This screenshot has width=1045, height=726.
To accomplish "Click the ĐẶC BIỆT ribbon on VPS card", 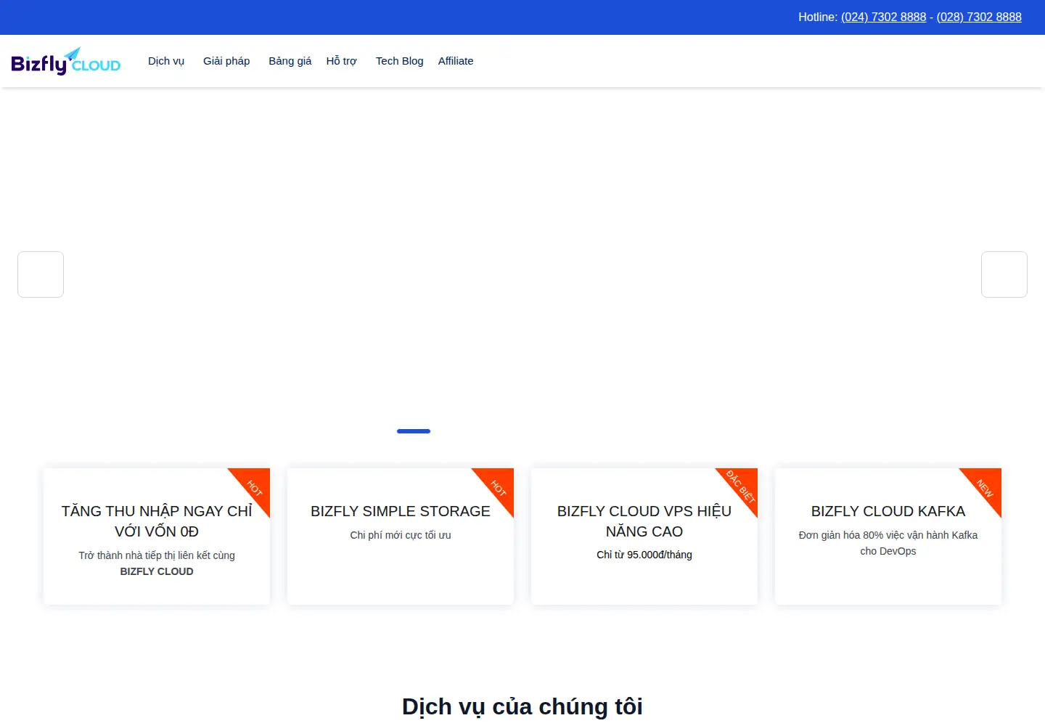I will 741,486.
